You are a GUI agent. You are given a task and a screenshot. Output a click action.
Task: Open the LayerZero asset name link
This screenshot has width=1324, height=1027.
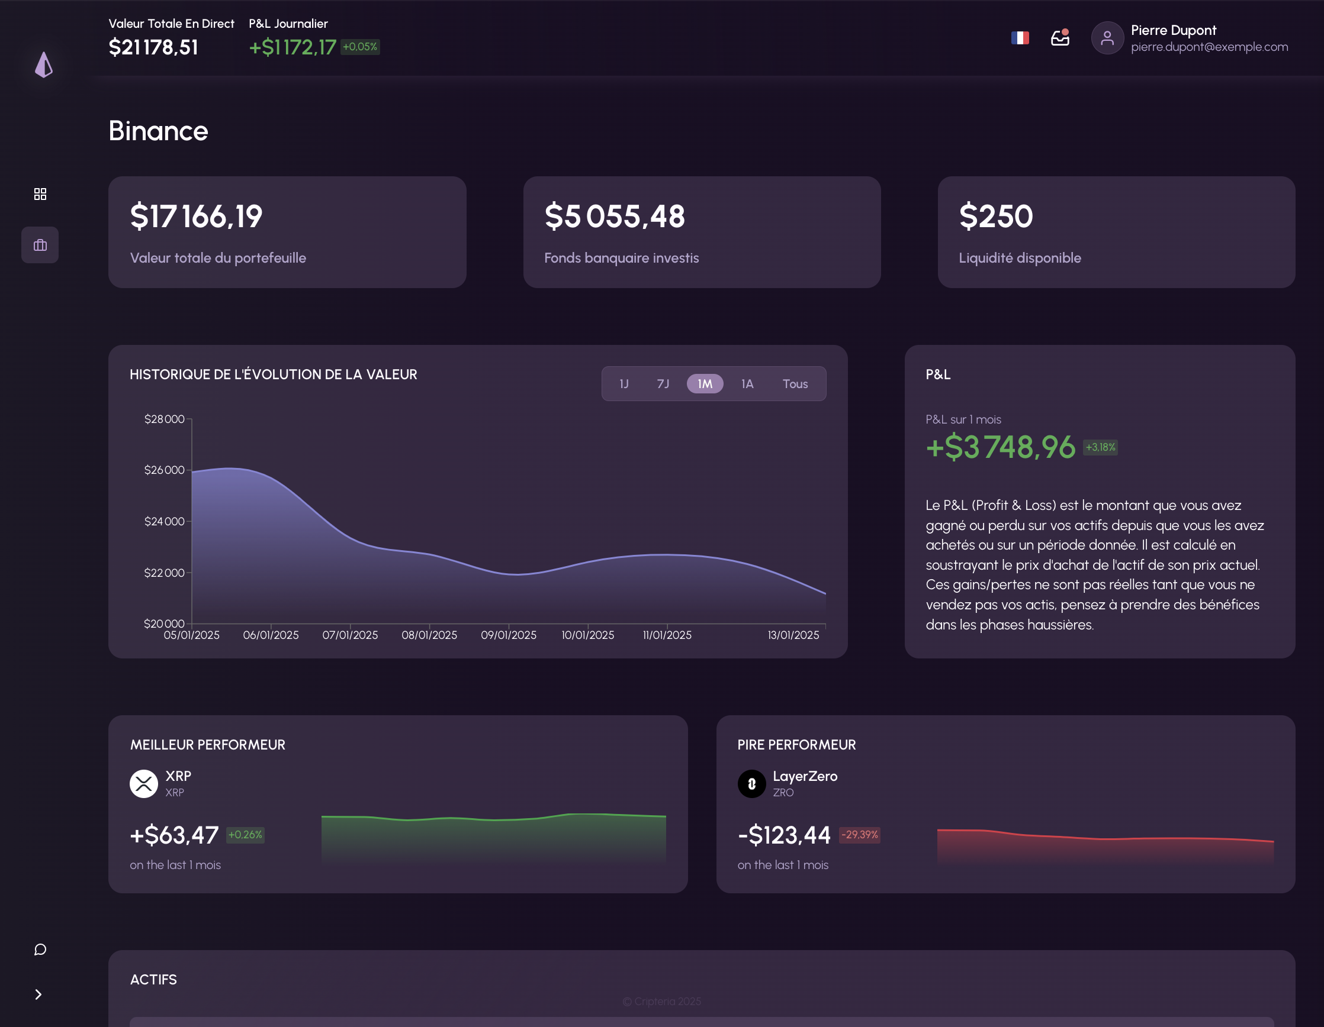coord(805,776)
